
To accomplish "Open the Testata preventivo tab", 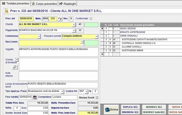I will tap(16, 3).
